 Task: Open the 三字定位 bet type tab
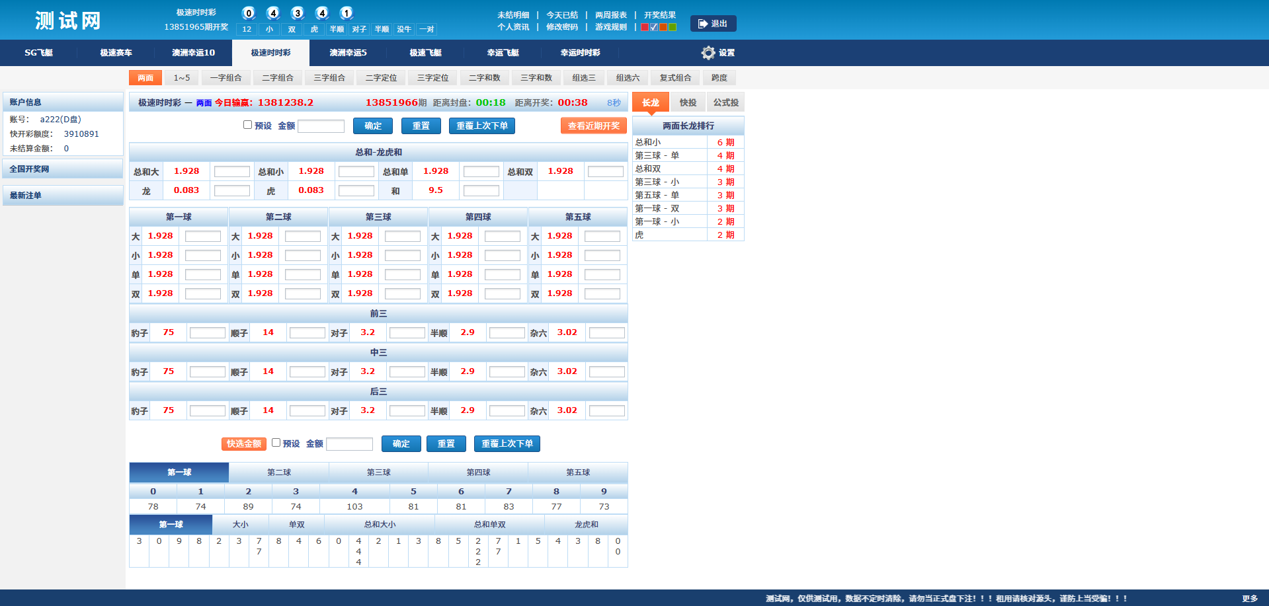point(432,78)
